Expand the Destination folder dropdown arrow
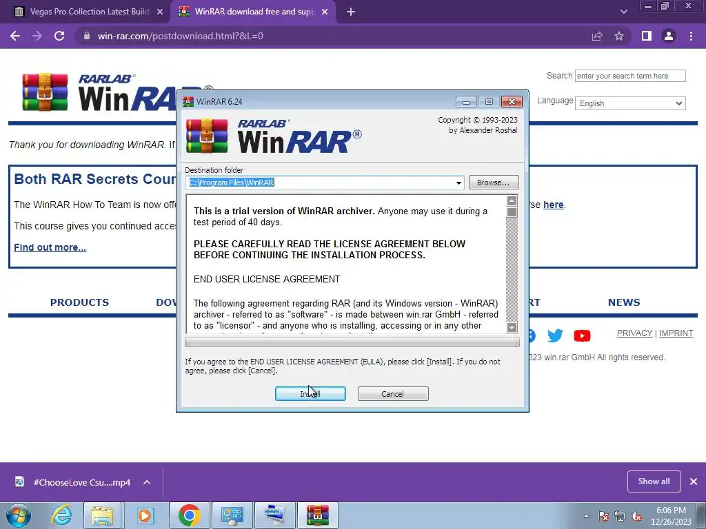This screenshot has width=706, height=529. tap(458, 183)
